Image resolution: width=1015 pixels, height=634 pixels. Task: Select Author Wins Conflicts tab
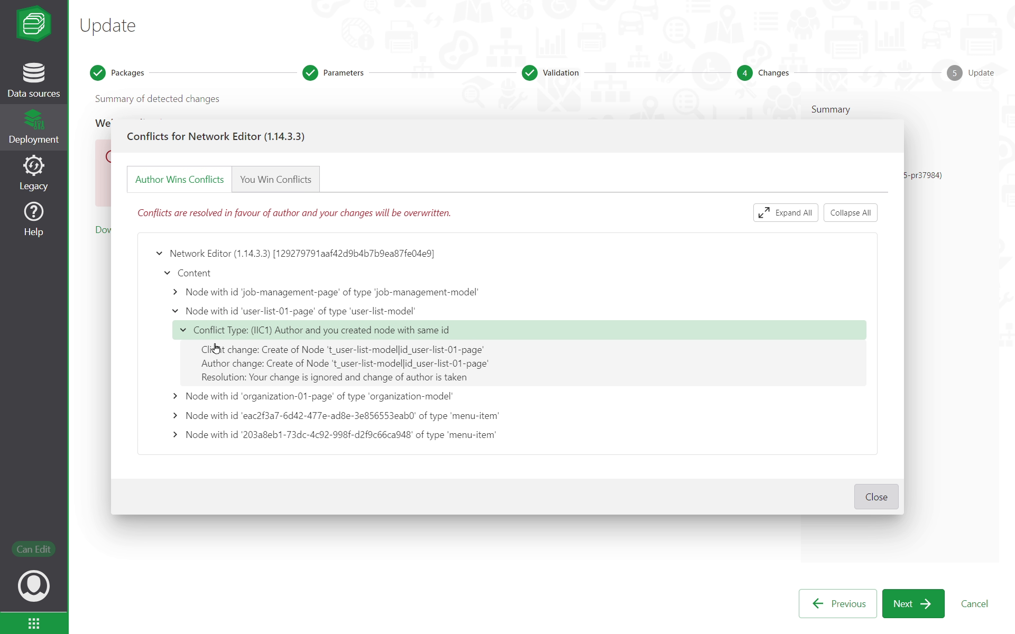179,180
